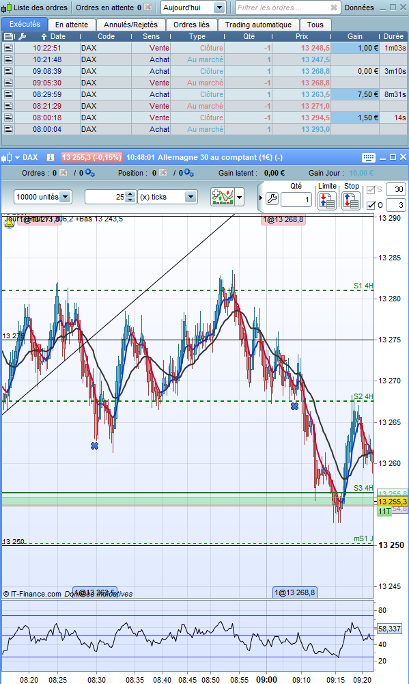
Task: Open automatic orders gear next to Ordres
Action: 90,173
